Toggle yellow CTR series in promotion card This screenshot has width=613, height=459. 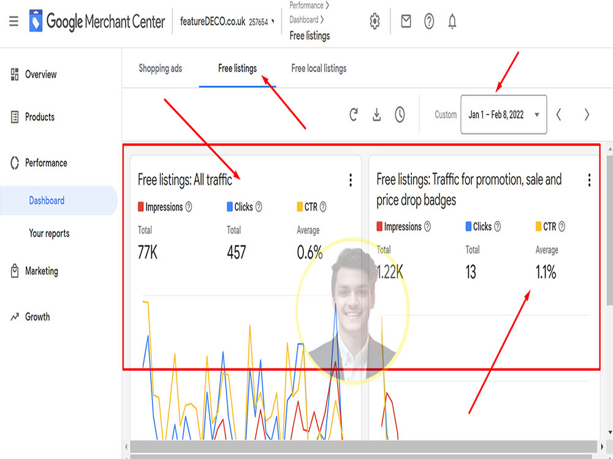(539, 226)
